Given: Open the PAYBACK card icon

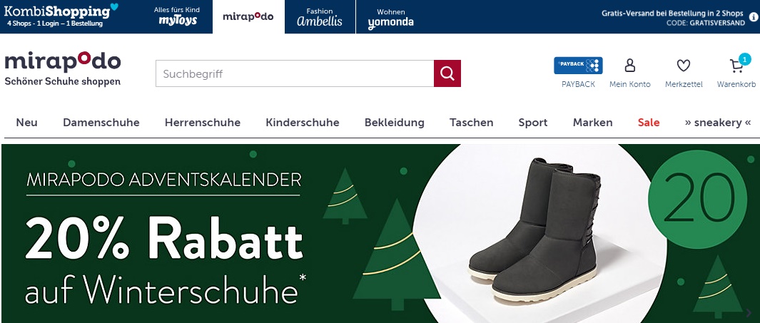Looking at the screenshot, I should click(578, 66).
